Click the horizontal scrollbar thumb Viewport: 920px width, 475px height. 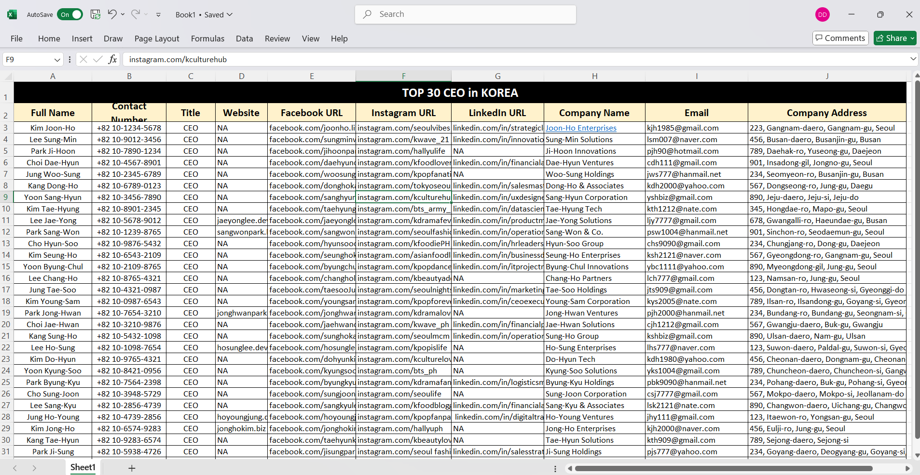tap(724, 468)
